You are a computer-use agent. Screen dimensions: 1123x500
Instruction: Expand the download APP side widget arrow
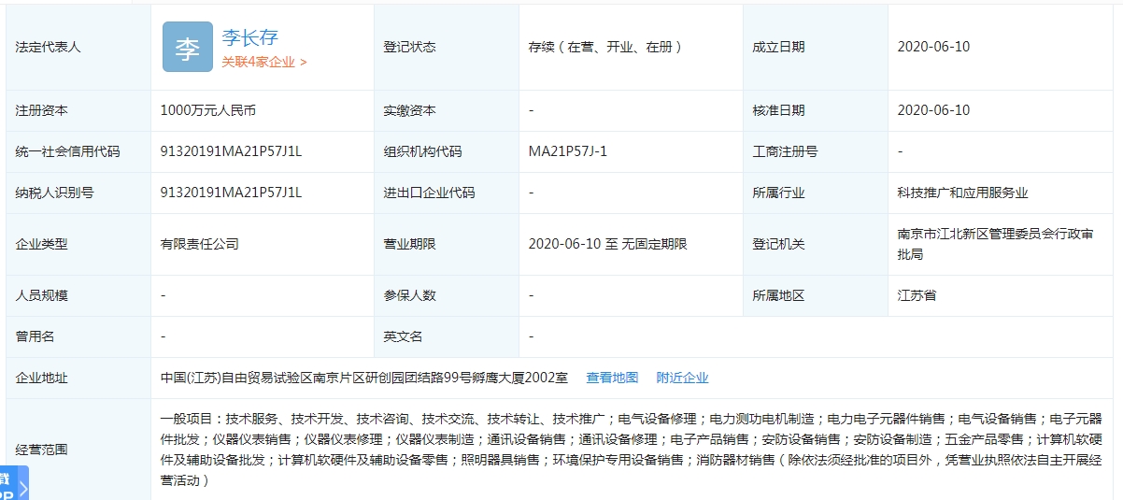tap(23, 487)
